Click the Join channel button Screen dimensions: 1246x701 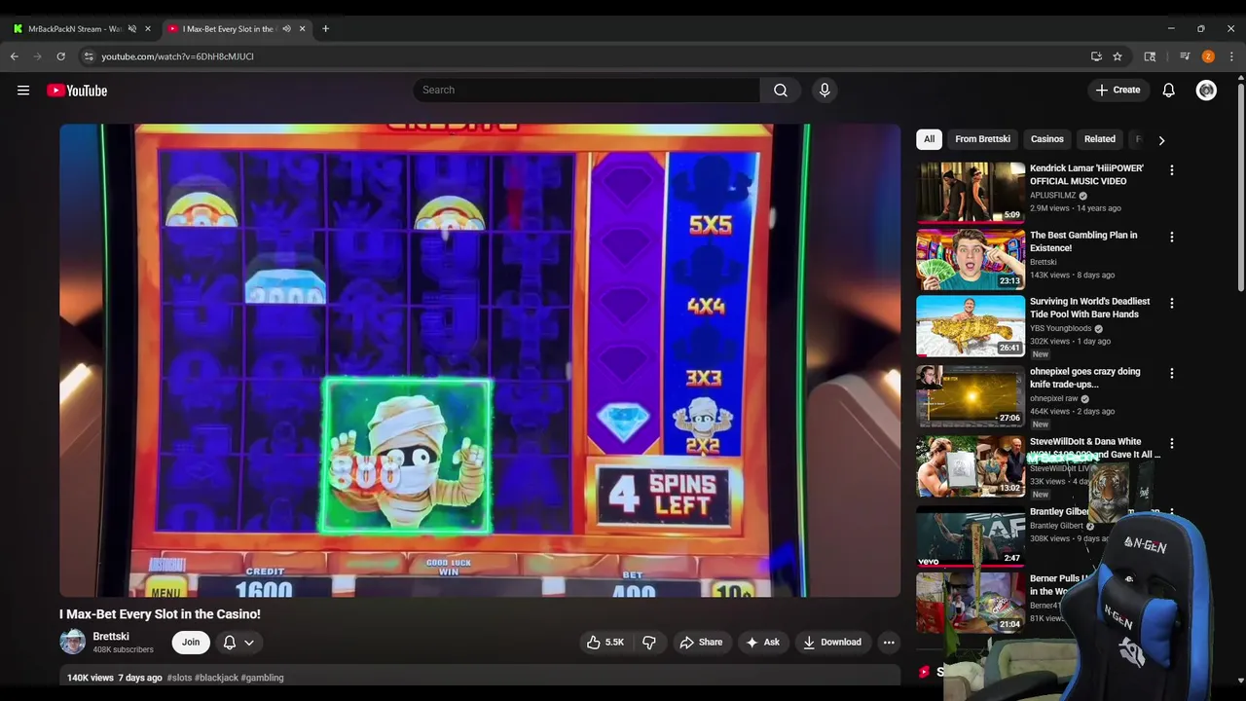(x=191, y=643)
